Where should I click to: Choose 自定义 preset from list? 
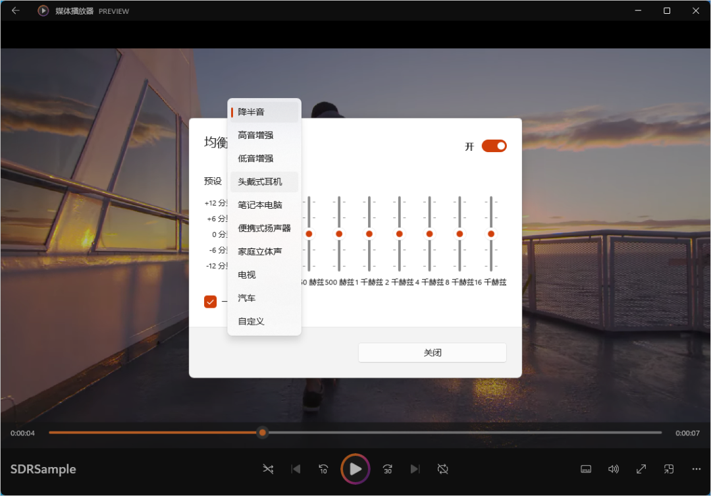point(265,321)
